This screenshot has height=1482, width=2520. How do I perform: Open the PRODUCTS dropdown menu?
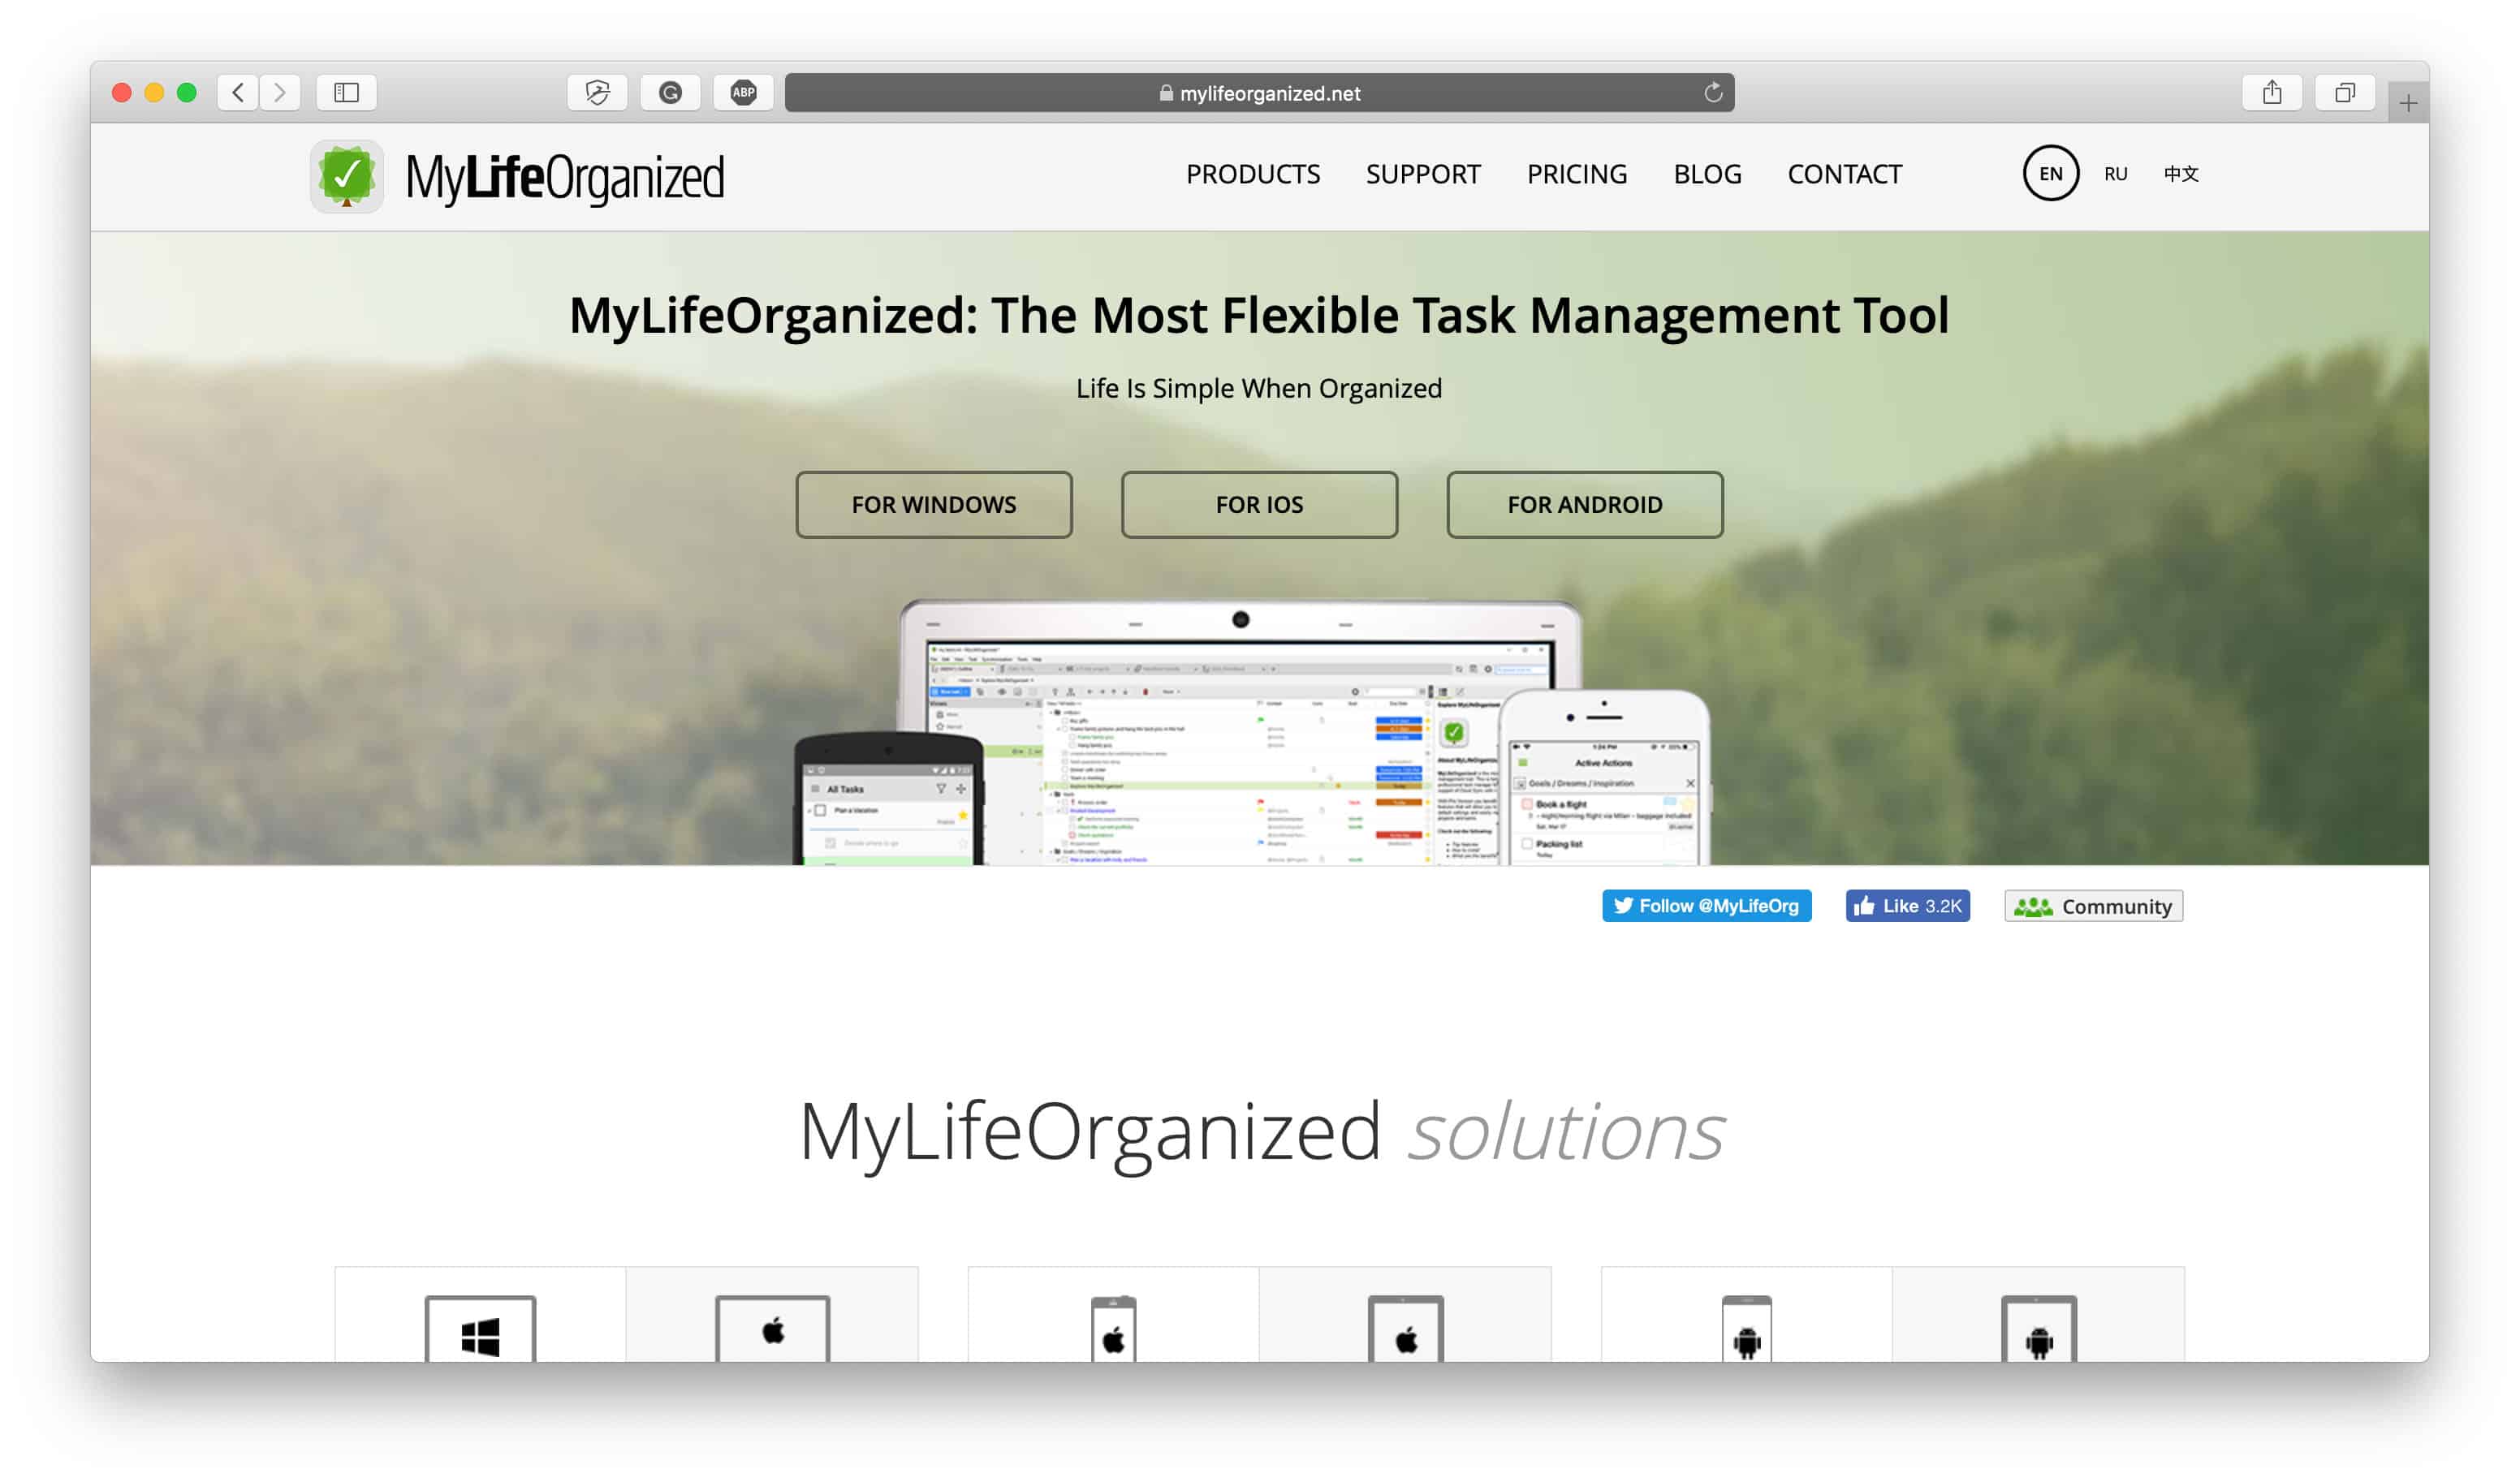click(1253, 173)
